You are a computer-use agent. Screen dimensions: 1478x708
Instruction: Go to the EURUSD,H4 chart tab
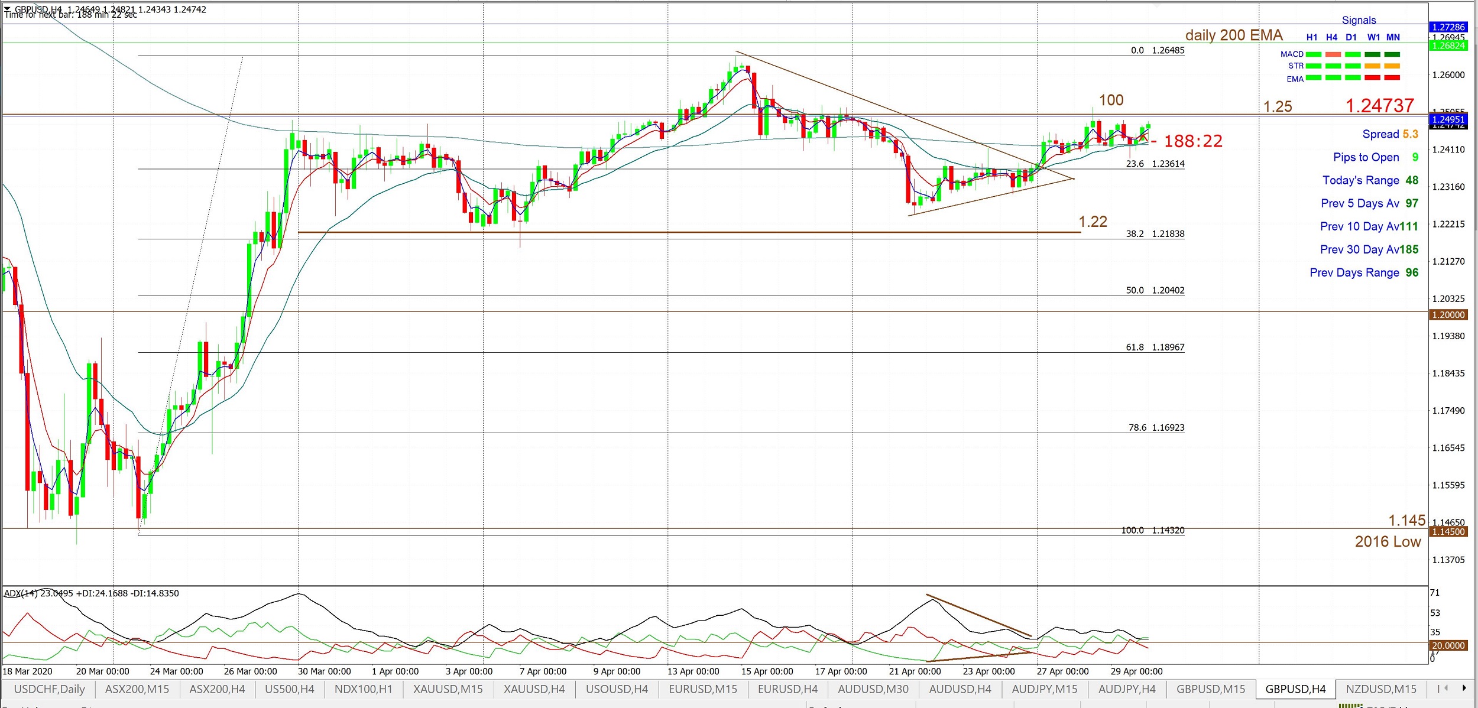[787, 689]
